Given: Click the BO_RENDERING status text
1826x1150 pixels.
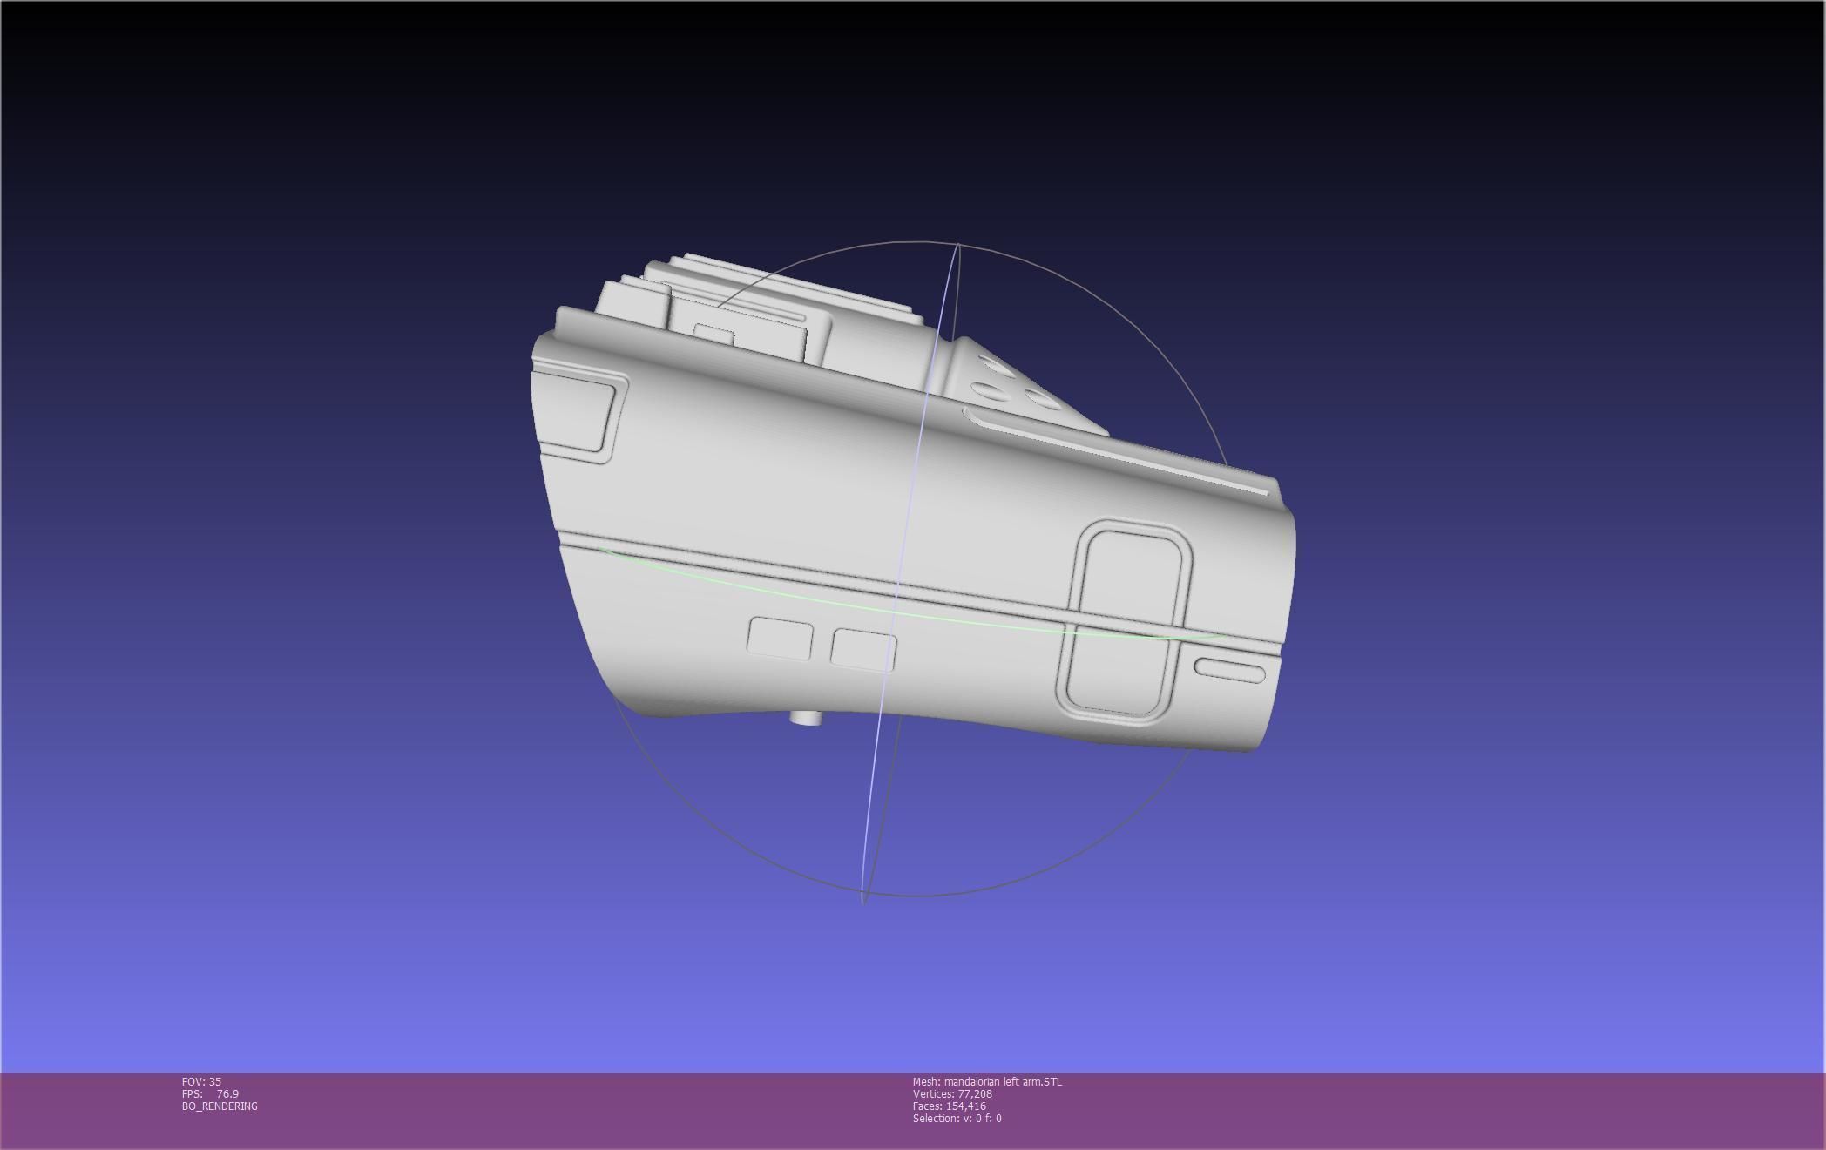Looking at the screenshot, I should pyautogui.click(x=220, y=1106).
